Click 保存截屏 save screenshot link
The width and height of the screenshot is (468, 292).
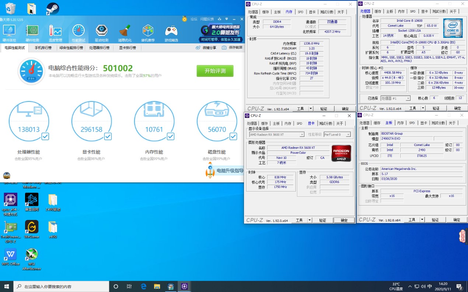(x=232, y=48)
